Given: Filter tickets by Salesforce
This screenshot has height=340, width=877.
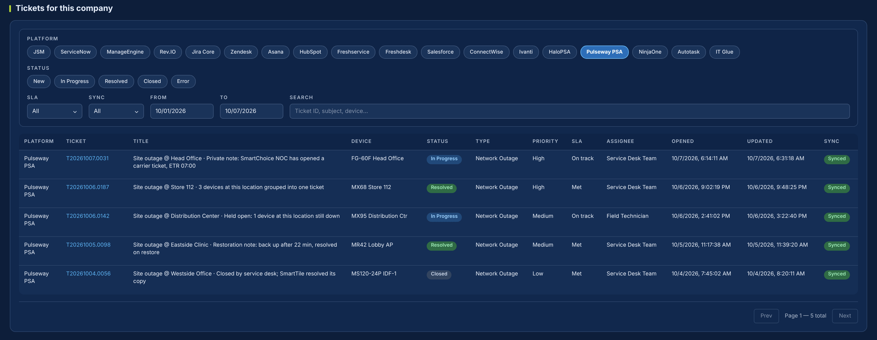Looking at the screenshot, I should [440, 52].
